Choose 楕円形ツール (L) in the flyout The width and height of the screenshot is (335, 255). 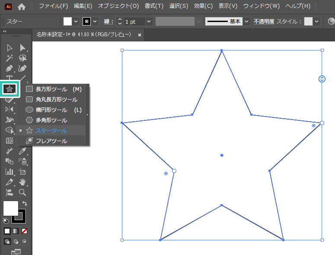tap(51, 110)
